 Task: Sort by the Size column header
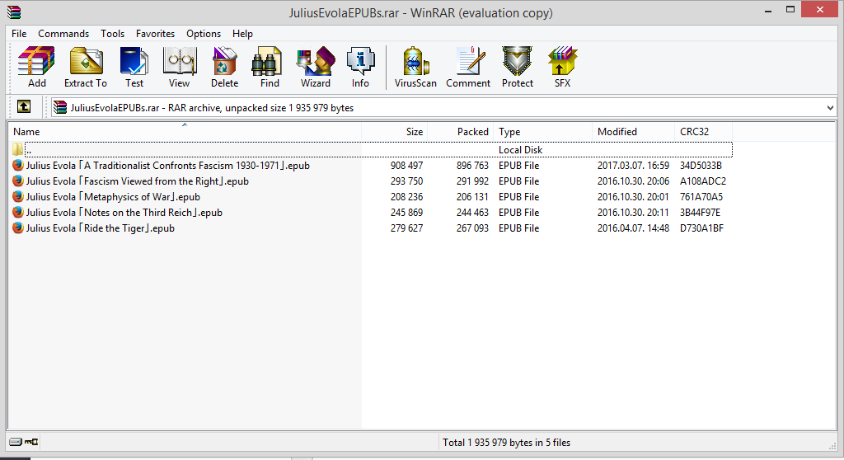395,131
